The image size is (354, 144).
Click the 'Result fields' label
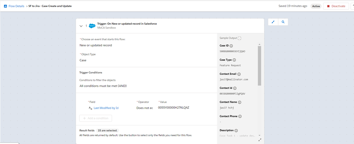[87, 130]
